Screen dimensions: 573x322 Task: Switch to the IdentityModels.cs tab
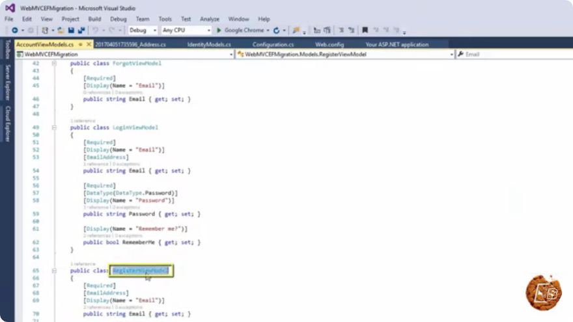209,44
